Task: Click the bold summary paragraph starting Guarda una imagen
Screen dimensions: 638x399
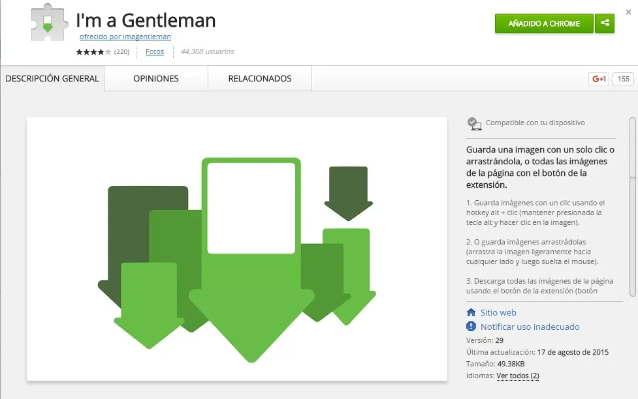Action: coord(540,167)
